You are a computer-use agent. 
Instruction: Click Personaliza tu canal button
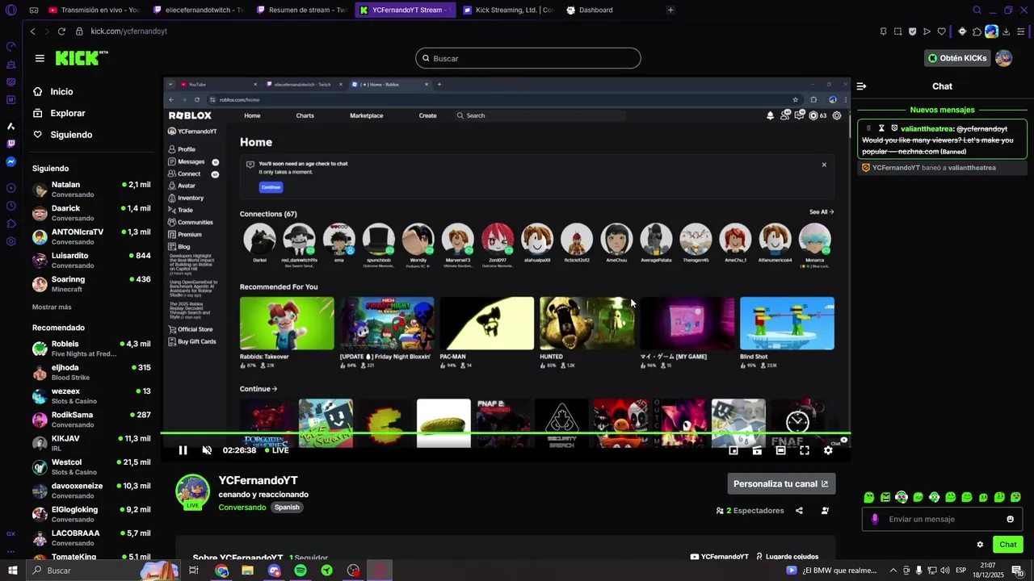[x=781, y=483]
